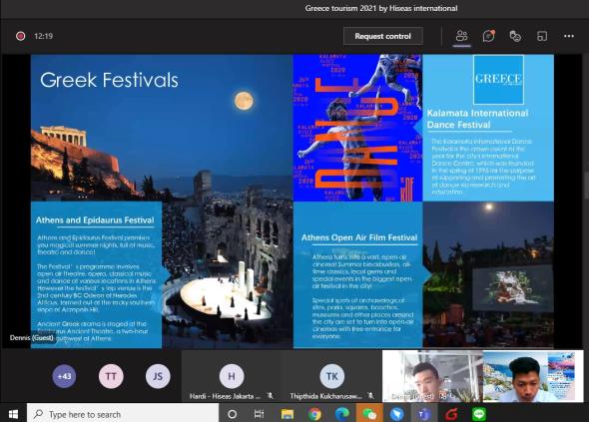This screenshot has width=589, height=422.
Task: Launch Microsoft Edge from taskbar
Action: [341, 414]
